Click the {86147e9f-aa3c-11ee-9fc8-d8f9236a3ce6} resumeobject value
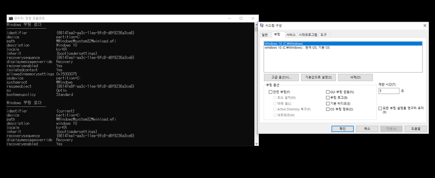This screenshot has height=178, width=435. [x=95, y=87]
